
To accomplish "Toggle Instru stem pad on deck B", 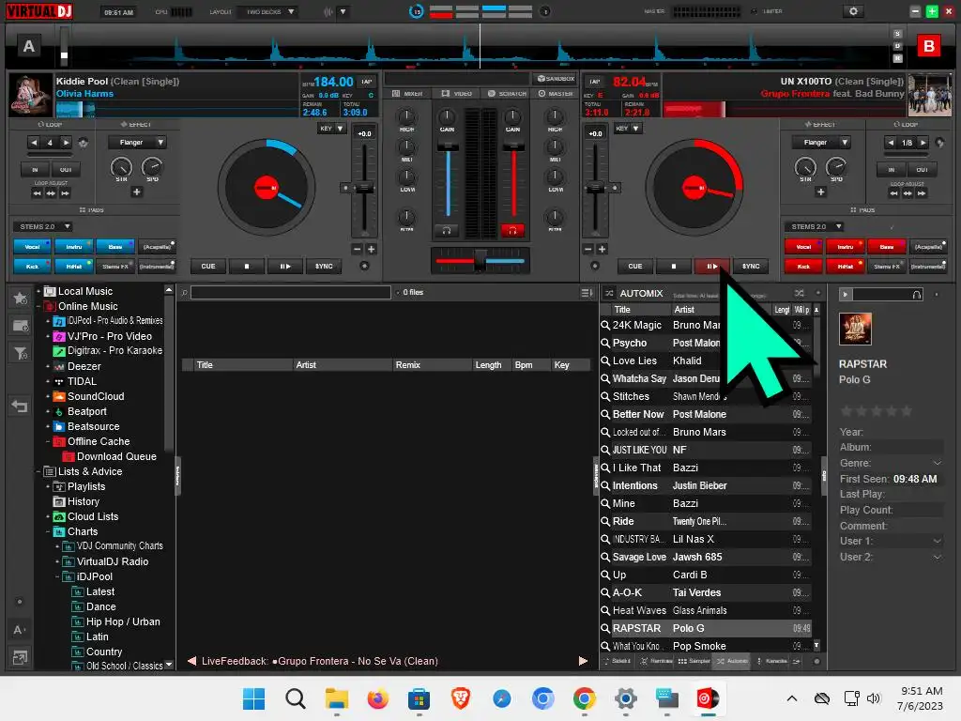I will point(846,247).
